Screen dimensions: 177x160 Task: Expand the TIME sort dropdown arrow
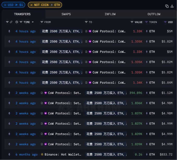pyautogui.click(x=33, y=22)
